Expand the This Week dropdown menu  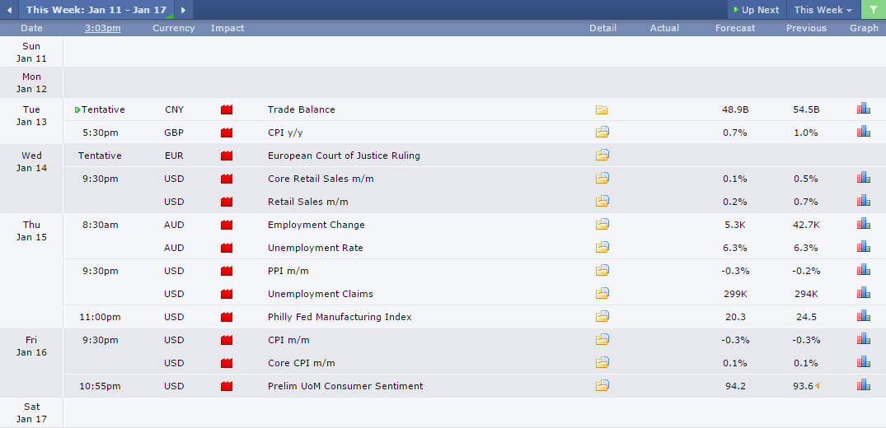(823, 10)
